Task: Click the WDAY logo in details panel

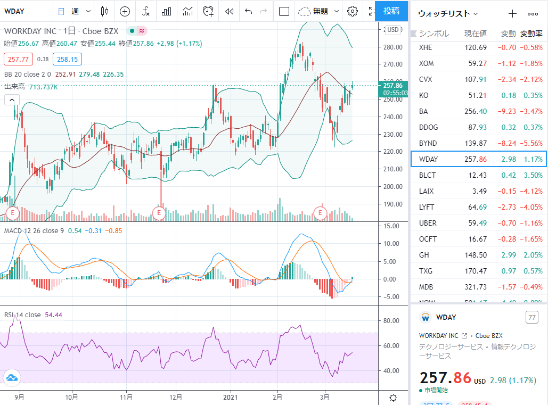Action: pyautogui.click(x=426, y=317)
